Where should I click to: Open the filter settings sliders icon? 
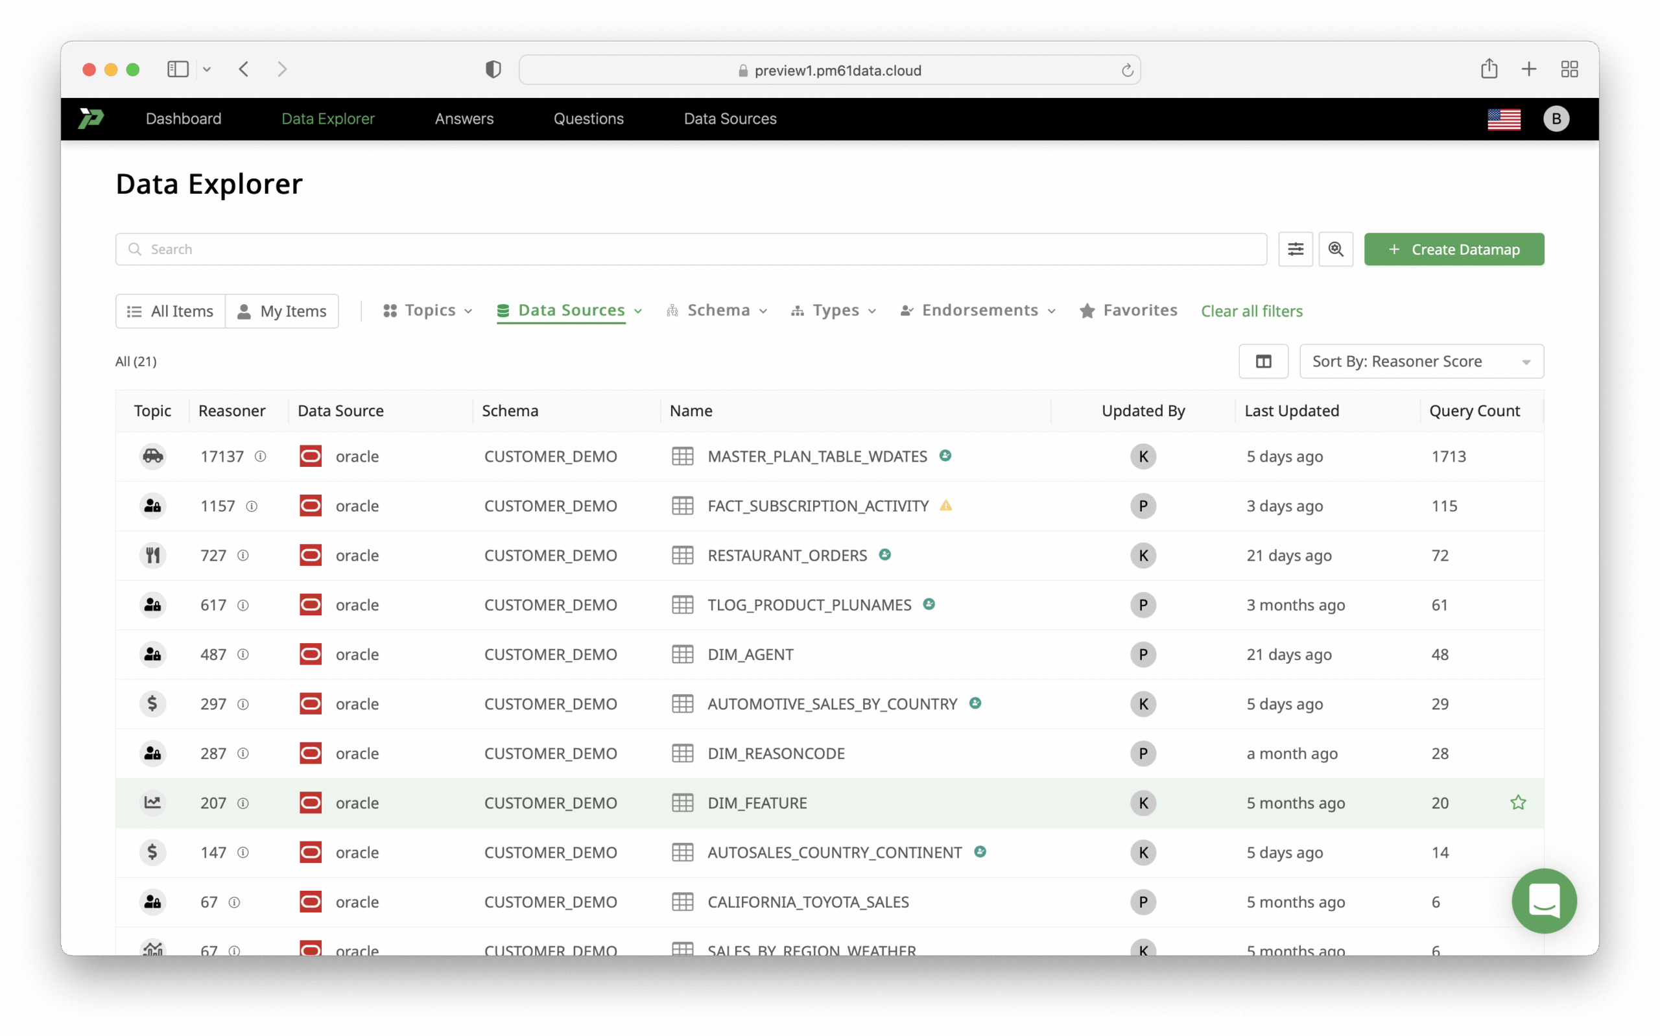click(x=1295, y=250)
